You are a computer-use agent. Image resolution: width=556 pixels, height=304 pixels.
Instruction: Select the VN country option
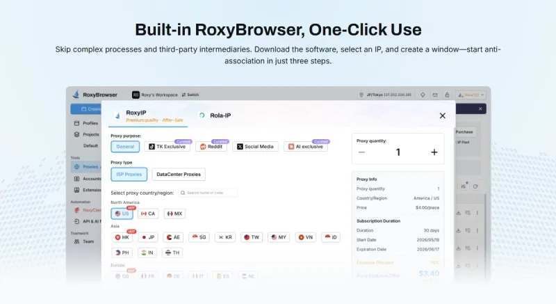(305, 237)
